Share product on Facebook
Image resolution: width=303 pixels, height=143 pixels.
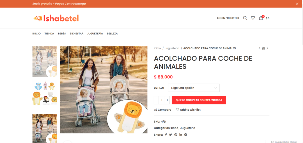[x=166, y=135]
